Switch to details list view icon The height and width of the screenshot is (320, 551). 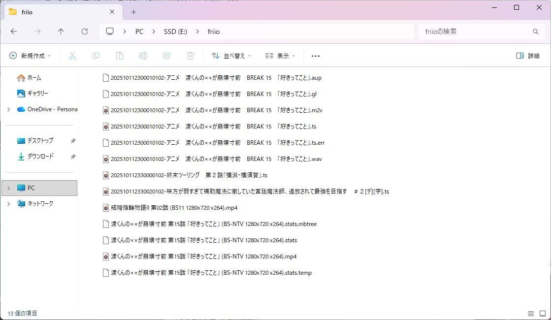pyautogui.click(x=530, y=314)
